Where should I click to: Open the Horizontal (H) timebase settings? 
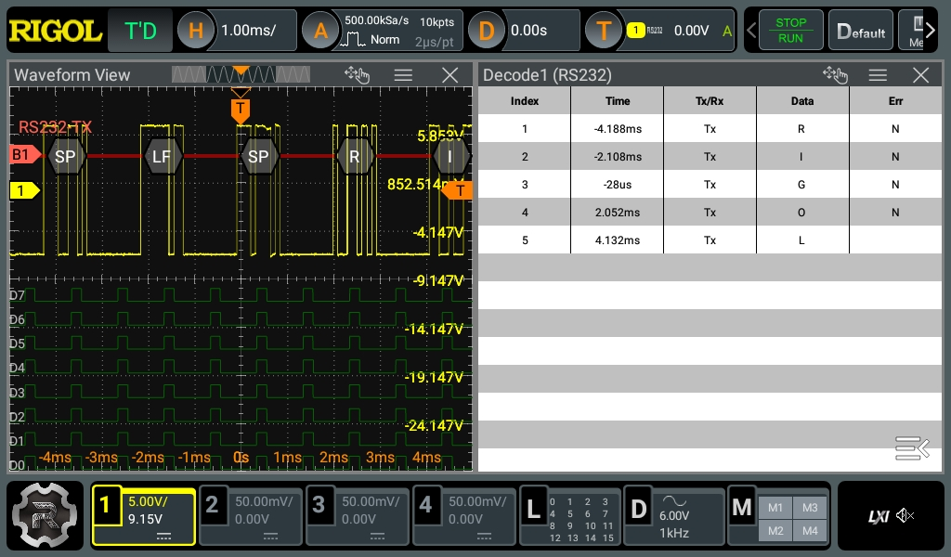[196, 31]
